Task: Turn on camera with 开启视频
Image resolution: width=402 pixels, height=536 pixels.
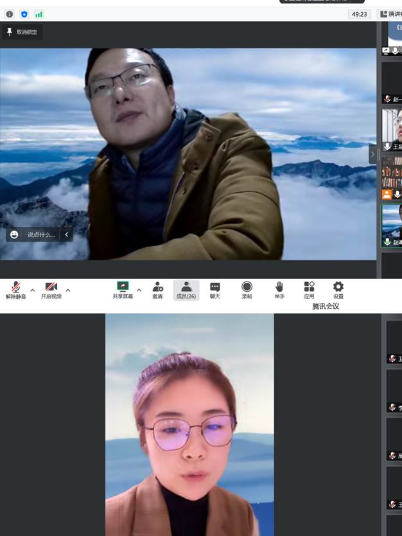Action: click(51, 289)
